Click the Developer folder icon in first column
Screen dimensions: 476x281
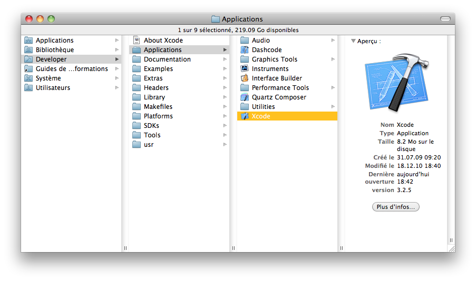click(28, 59)
